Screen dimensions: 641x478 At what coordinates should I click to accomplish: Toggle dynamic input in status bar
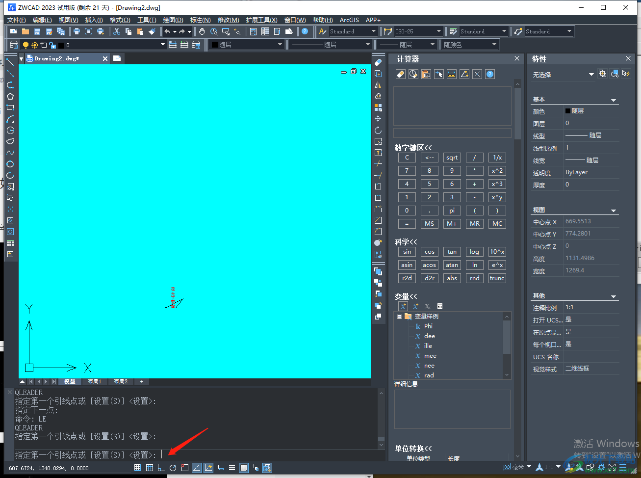coord(220,468)
